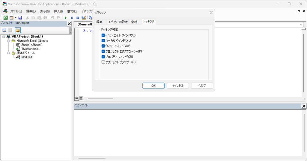Check オブジェクト ブラウザー docking checkbox

pyautogui.click(x=103, y=62)
